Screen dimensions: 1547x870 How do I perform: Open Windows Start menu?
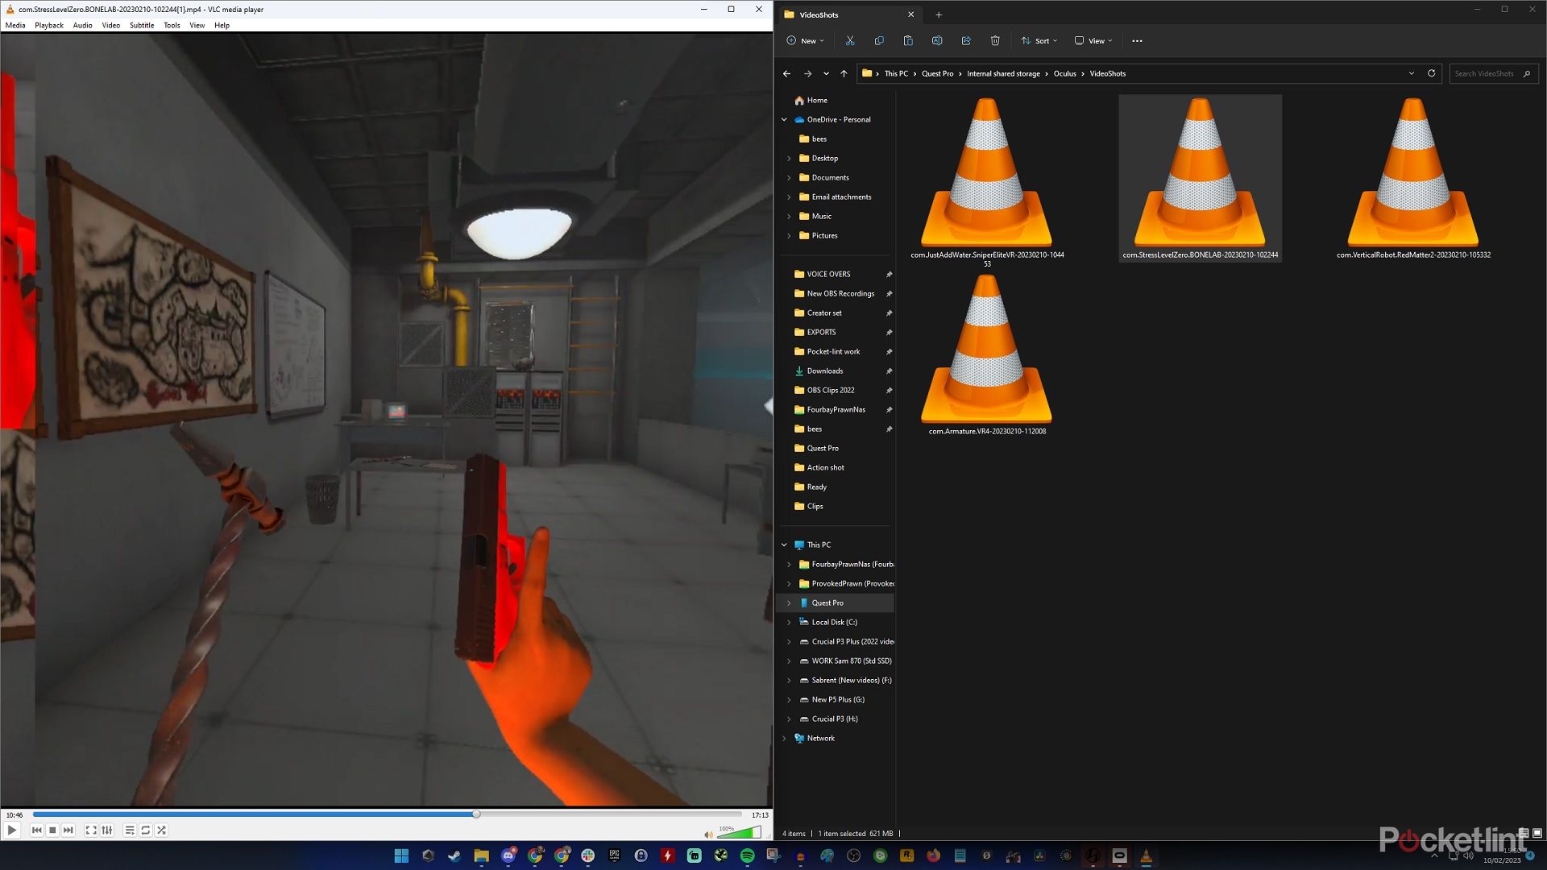click(x=401, y=855)
